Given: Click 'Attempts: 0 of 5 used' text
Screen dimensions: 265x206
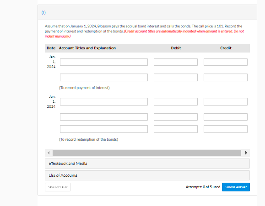Looking at the screenshot, I should click(x=203, y=187).
